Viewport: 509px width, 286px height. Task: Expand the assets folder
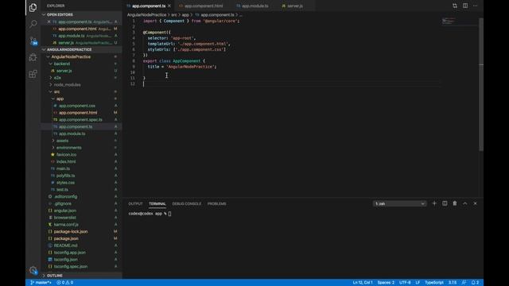53,141
